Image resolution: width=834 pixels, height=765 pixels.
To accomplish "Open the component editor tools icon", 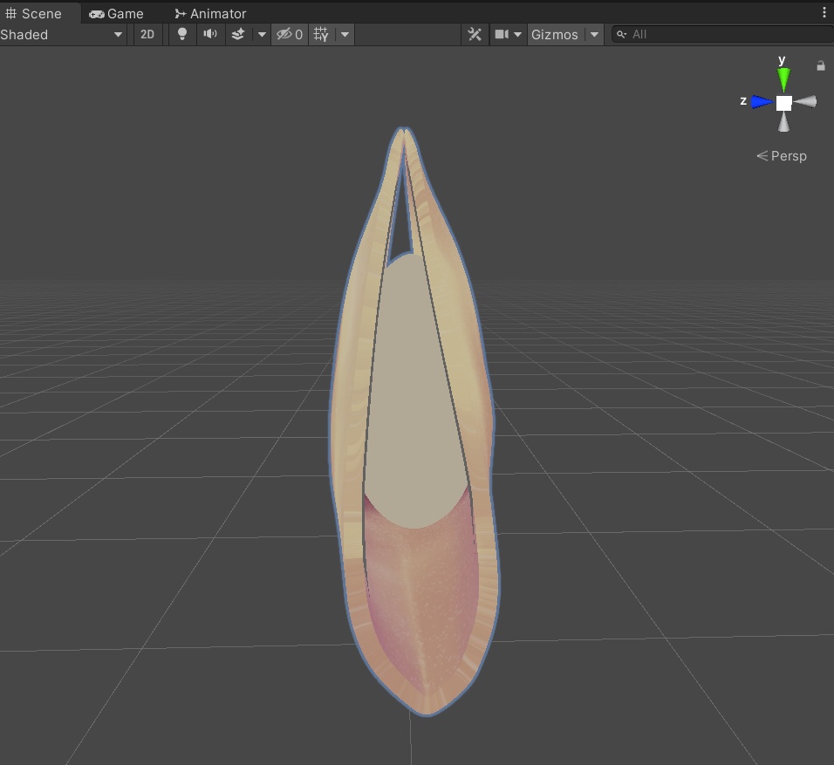I will point(475,35).
